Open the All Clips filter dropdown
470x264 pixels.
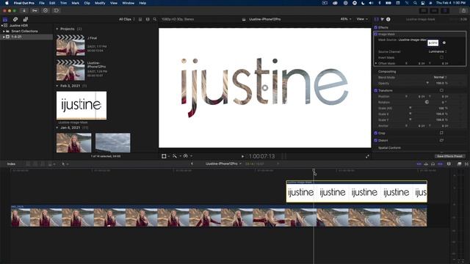click(x=127, y=19)
